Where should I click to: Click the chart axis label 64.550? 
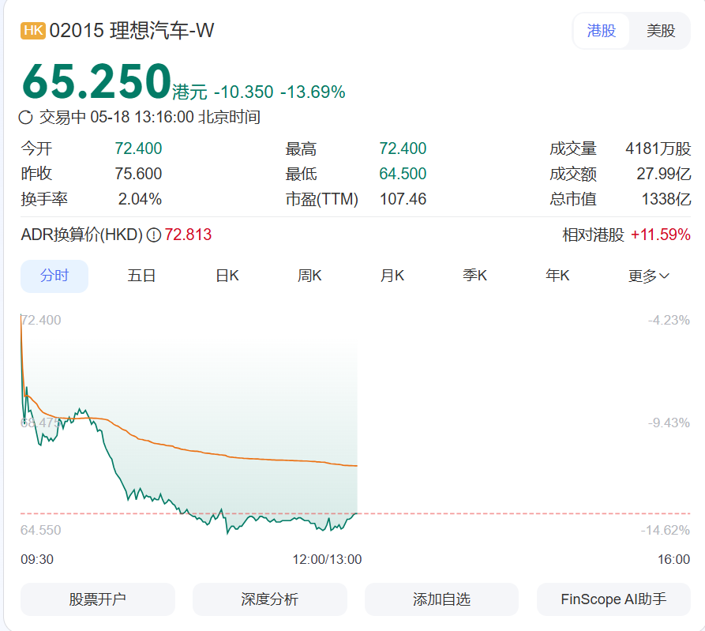coord(40,530)
